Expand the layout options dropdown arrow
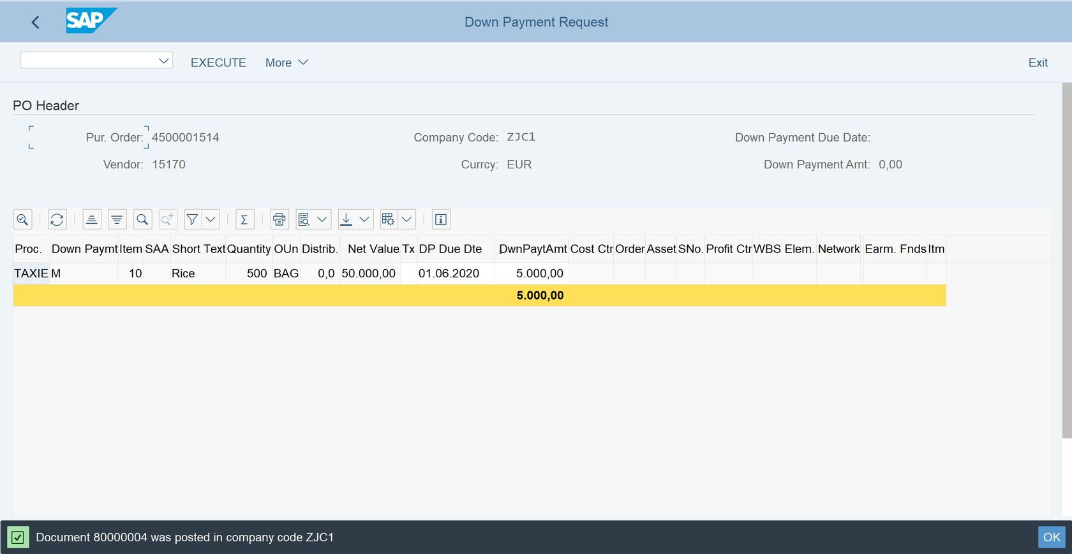 406,219
